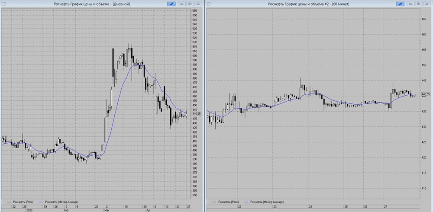Click the 'Mar' month label on daily chart axis
The image size is (433, 212).
[x=107, y=210]
